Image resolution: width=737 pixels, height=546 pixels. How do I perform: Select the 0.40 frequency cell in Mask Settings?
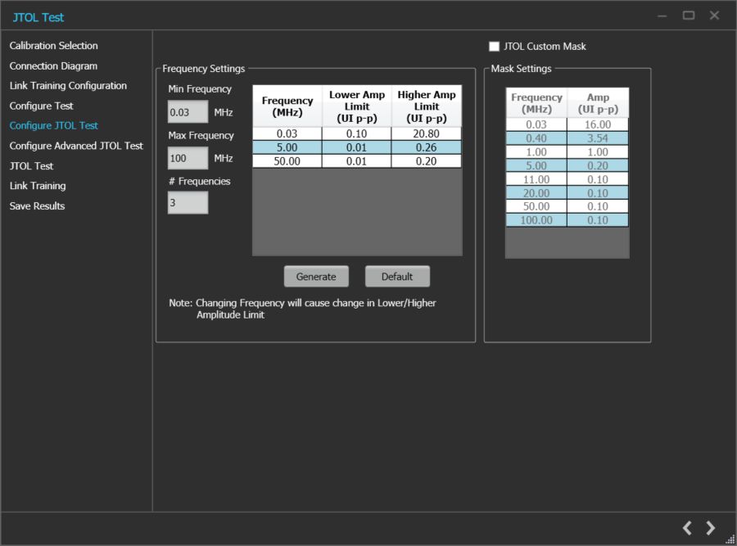tap(536, 138)
